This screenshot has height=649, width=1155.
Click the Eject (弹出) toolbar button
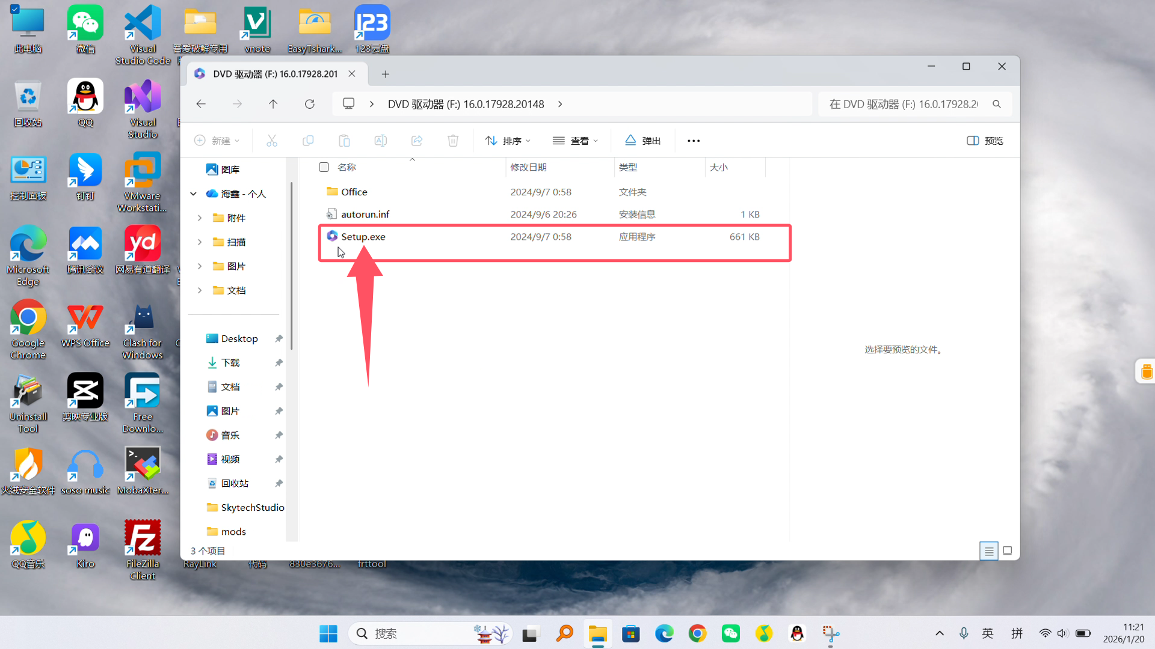642,141
